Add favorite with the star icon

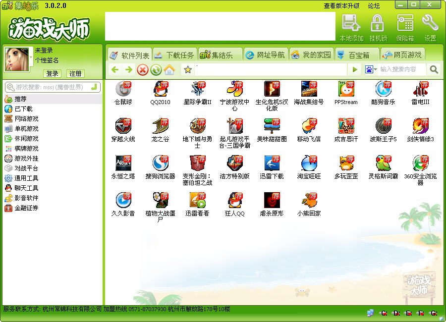coord(188,69)
